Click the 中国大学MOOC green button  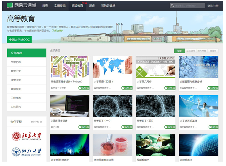point(19,40)
